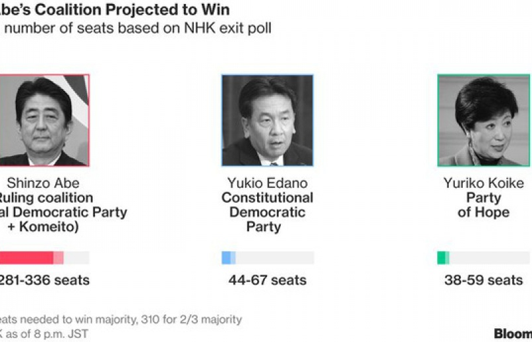Image resolution: width=532 pixels, height=342 pixels.
Task: Click Yukio Edano's portrait photo
Action: click(x=267, y=119)
